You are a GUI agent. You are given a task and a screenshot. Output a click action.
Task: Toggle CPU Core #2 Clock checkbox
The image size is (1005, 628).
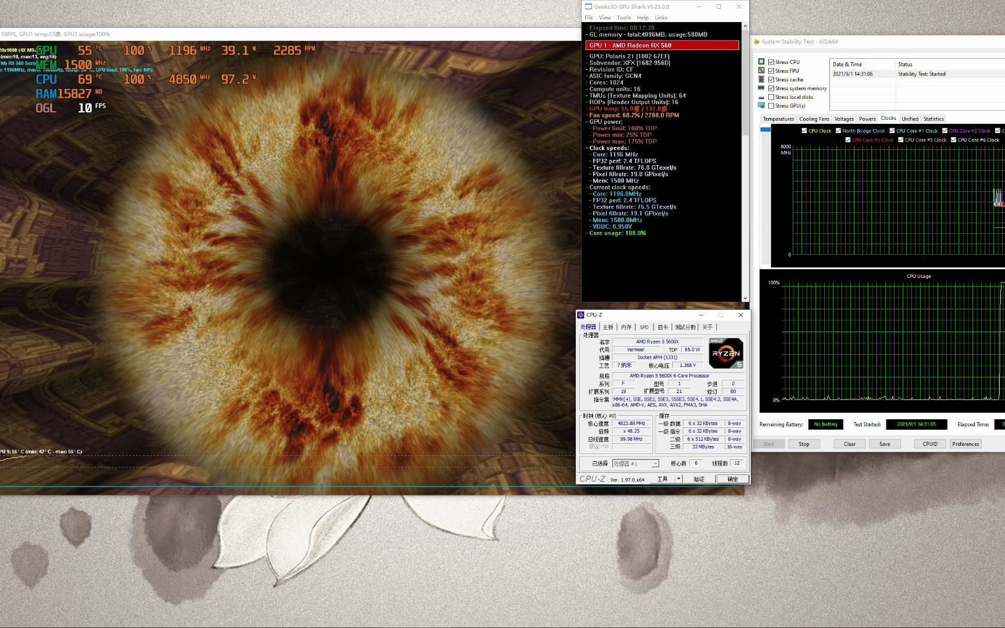click(x=945, y=131)
